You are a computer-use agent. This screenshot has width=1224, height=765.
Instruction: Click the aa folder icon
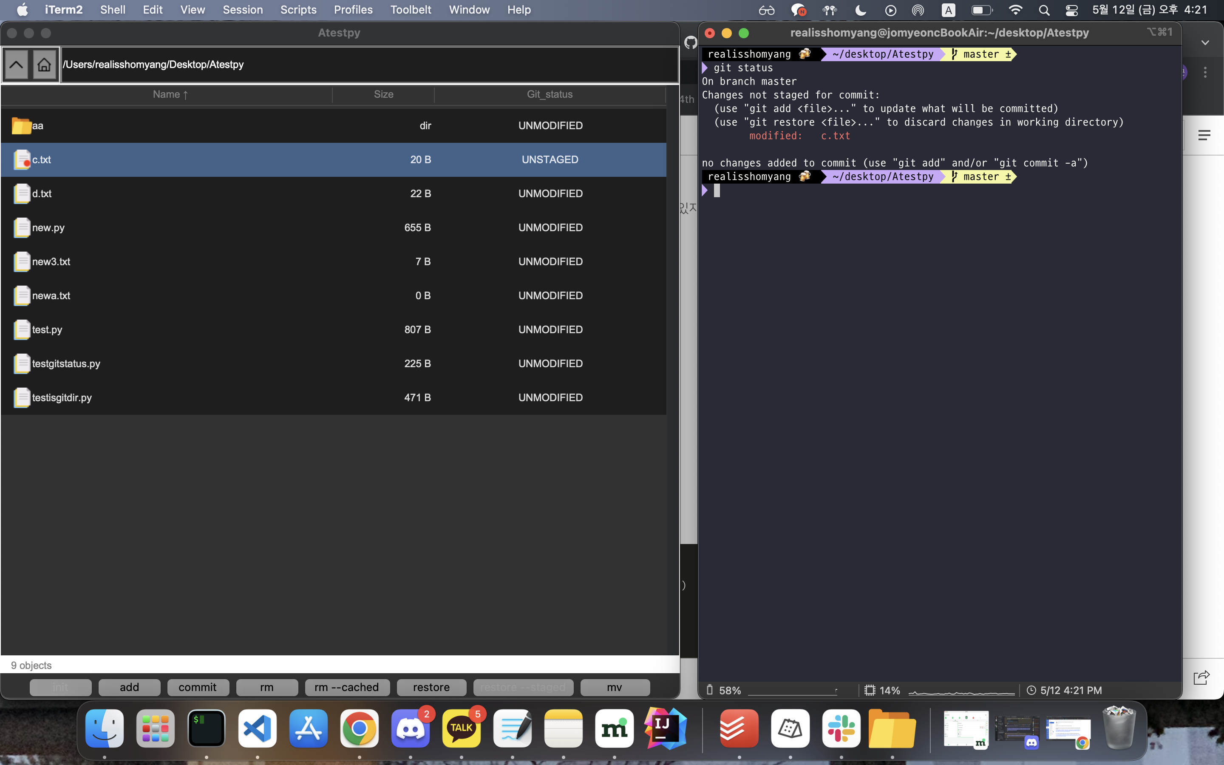[x=21, y=125]
